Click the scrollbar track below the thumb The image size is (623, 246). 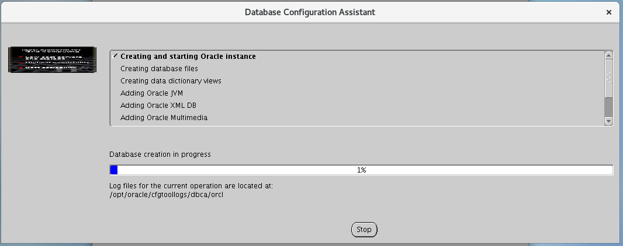(608, 107)
